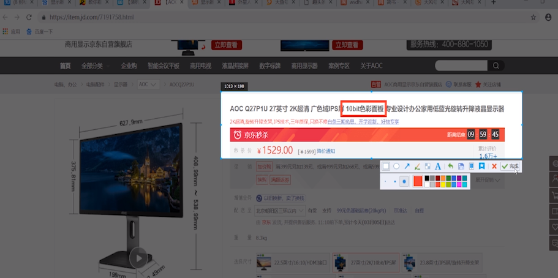Screen dimensions: 558x278
Task: Open the browser profile avatar icon
Action: pyautogui.click(x=549, y=17)
